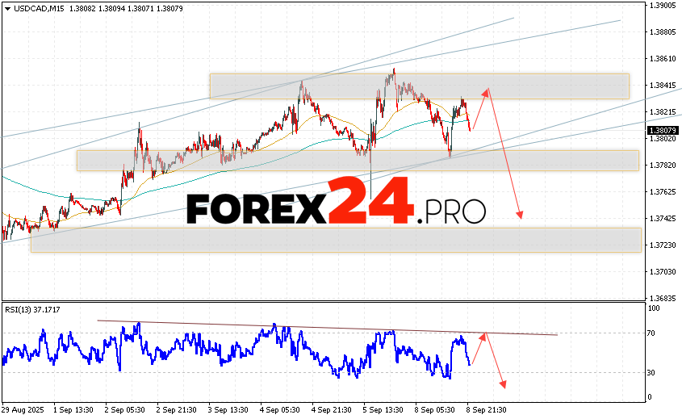This screenshot has width=682, height=419.
Task: Select the RSI 70 level label
Action: coord(651,333)
